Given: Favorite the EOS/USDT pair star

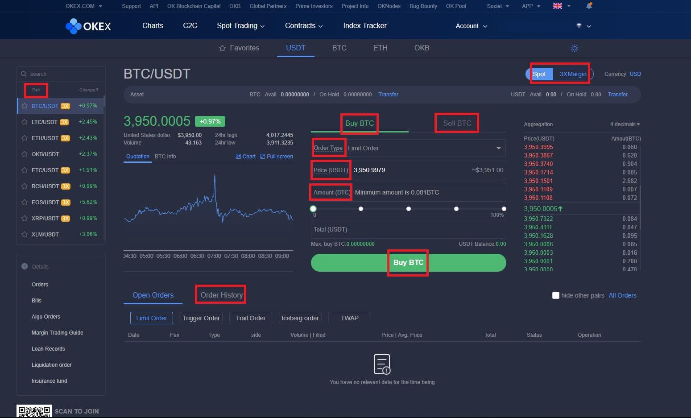Looking at the screenshot, I should [25, 202].
